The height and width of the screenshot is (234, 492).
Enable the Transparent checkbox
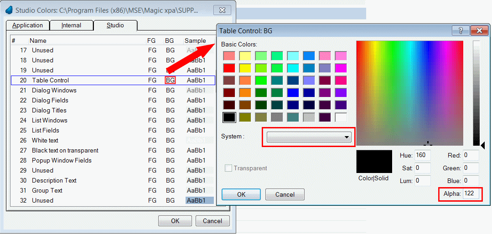[x=228, y=168]
